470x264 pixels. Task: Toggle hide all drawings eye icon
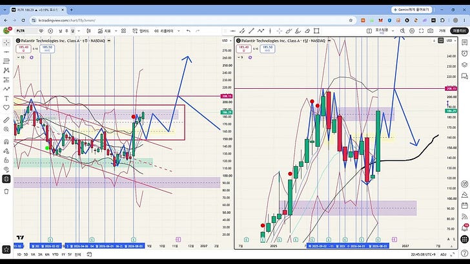pos(6,169)
